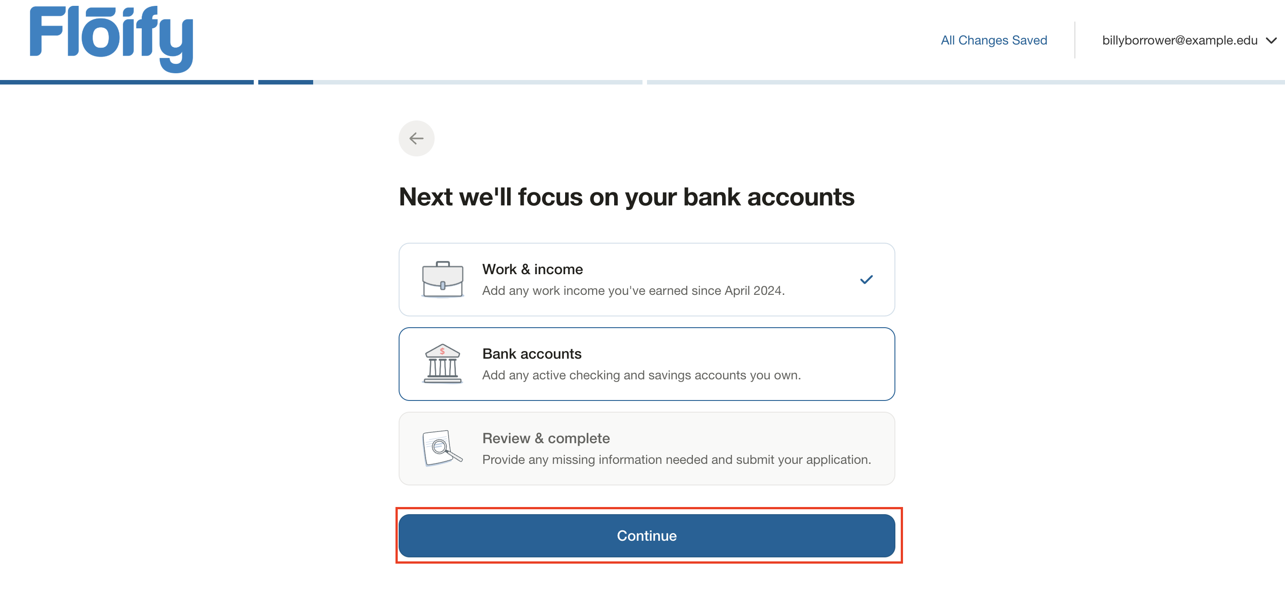Click the All Changes Saved status
This screenshot has width=1285, height=596.
993,40
